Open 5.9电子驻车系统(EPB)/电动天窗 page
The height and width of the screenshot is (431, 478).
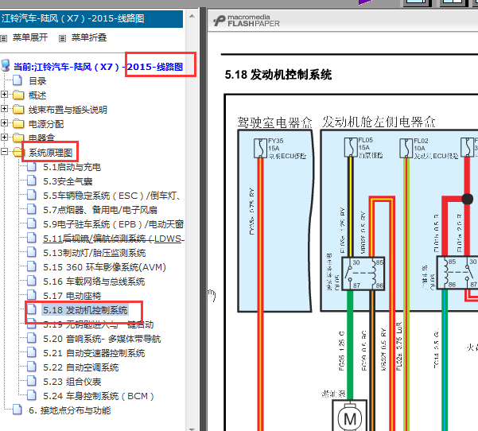[x=113, y=224]
